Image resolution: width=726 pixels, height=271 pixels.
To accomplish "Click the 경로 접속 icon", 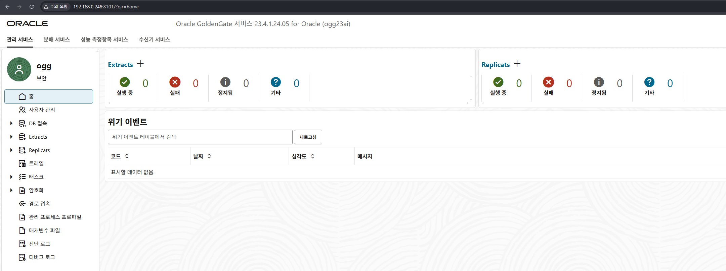I will click(22, 204).
